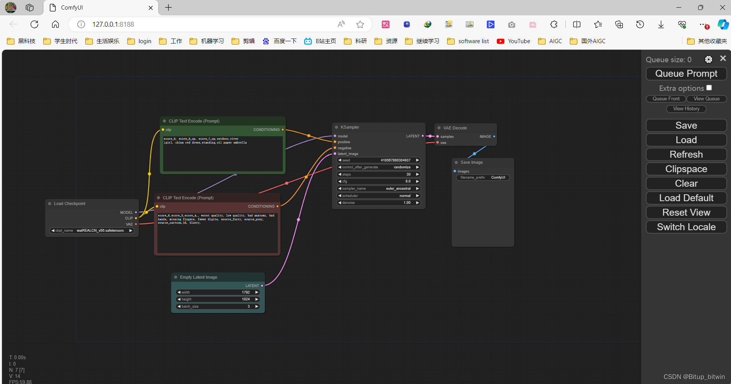731x384 pixels.
Task: Open browser history icon
Action: point(640,24)
